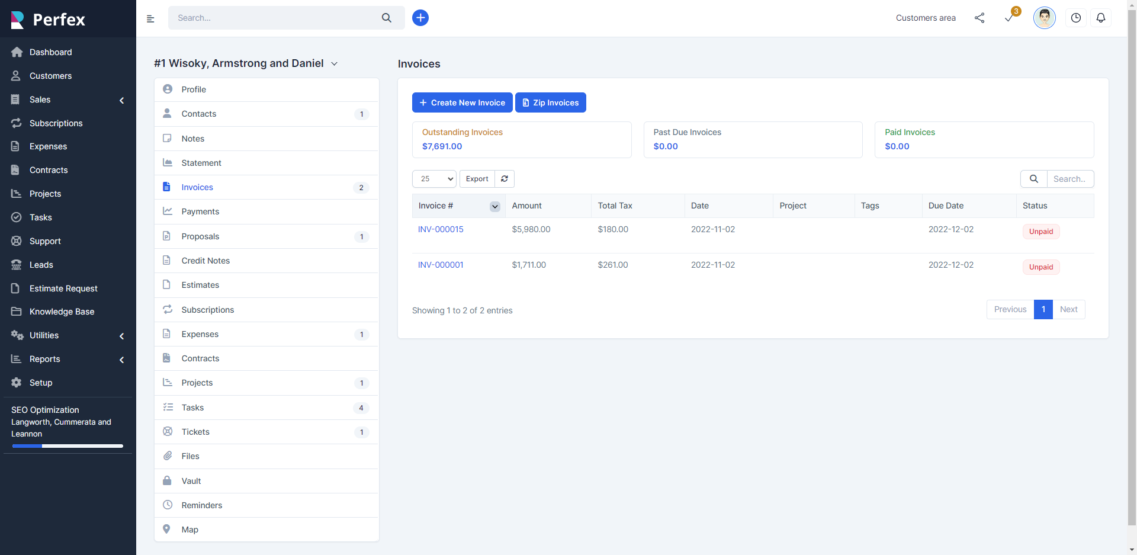The height and width of the screenshot is (555, 1137).
Task: Select the Notes customer tab
Action: 266,139
